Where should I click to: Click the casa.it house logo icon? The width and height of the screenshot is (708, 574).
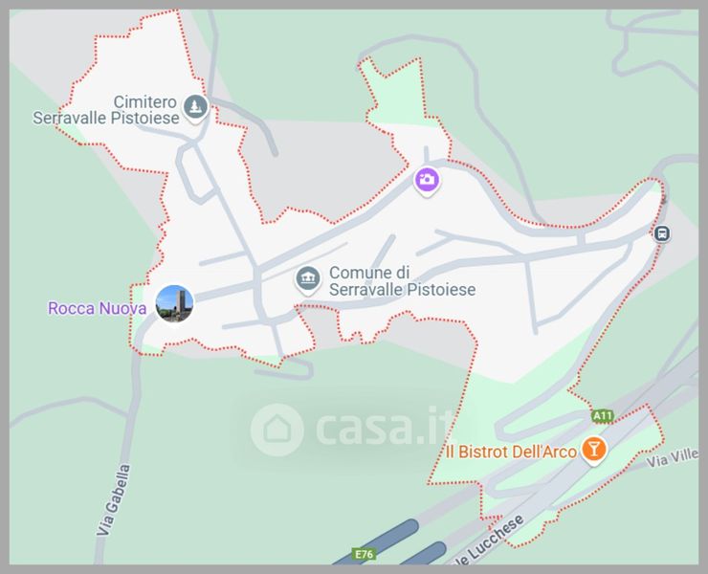pos(277,430)
